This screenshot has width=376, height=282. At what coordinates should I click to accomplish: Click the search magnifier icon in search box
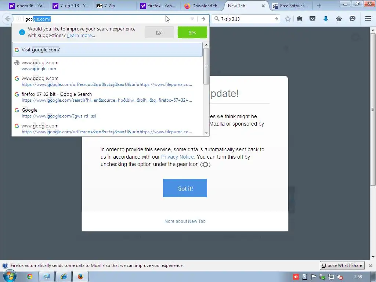click(x=217, y=19)
